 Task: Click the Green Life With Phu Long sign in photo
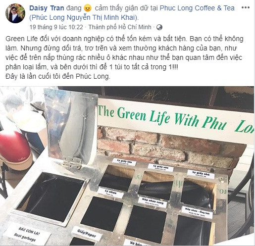pos(176,120)
